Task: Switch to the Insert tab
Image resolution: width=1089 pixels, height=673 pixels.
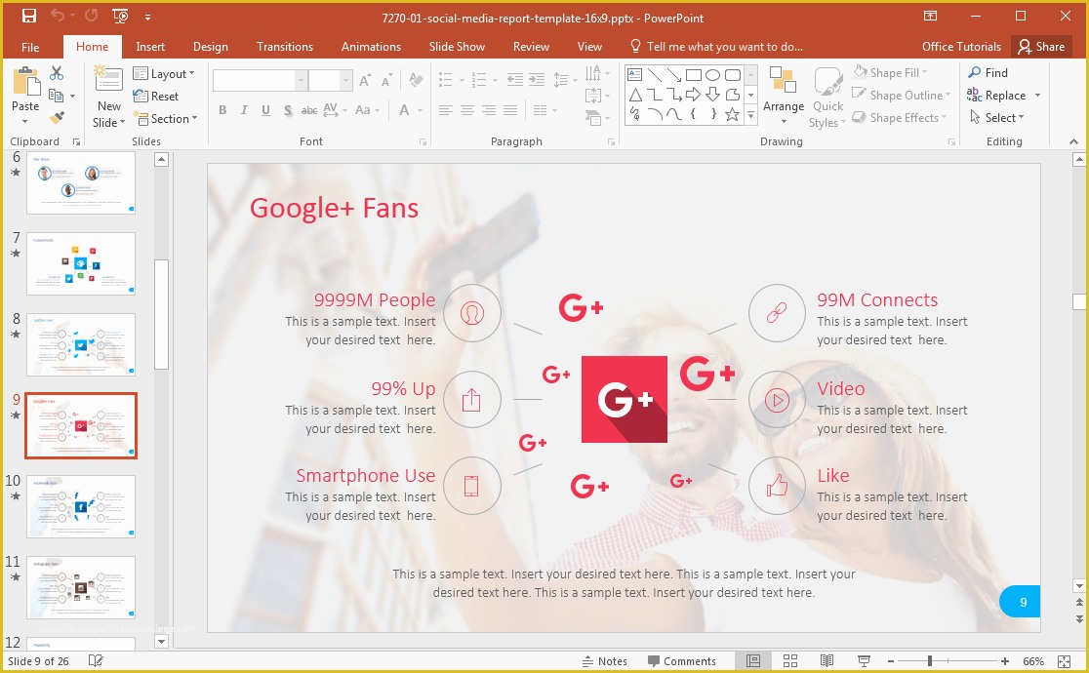Action: pyautogui.click(x=150, y=47)
